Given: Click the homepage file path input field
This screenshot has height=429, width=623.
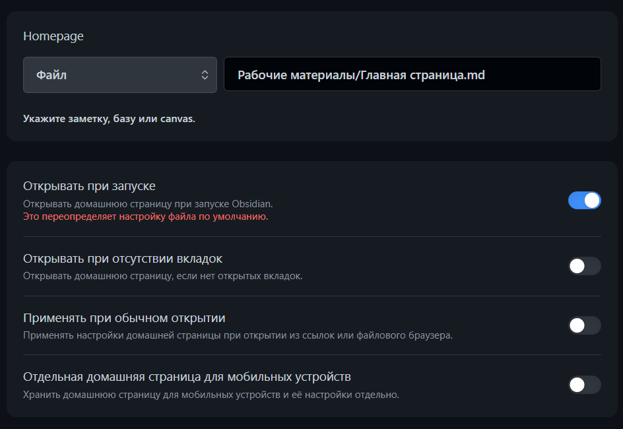Looking at the screenshot, I should 412,75.
